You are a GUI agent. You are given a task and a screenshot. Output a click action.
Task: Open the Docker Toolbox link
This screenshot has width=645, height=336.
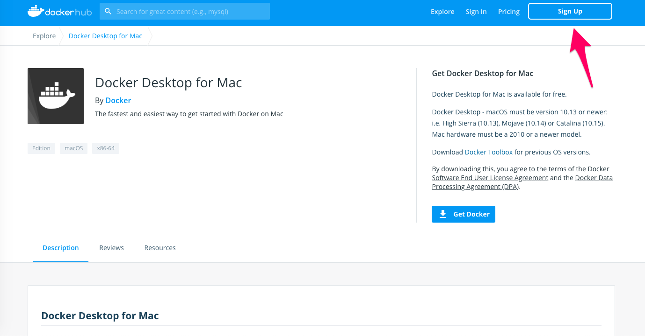[x=489, y=152]
